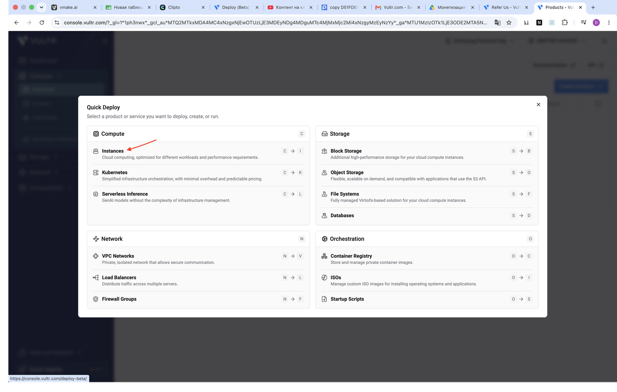The width and height of the screenshot is (617, 392).
Task: Select ISOs under Orchestration
Action: coord(427,280)
